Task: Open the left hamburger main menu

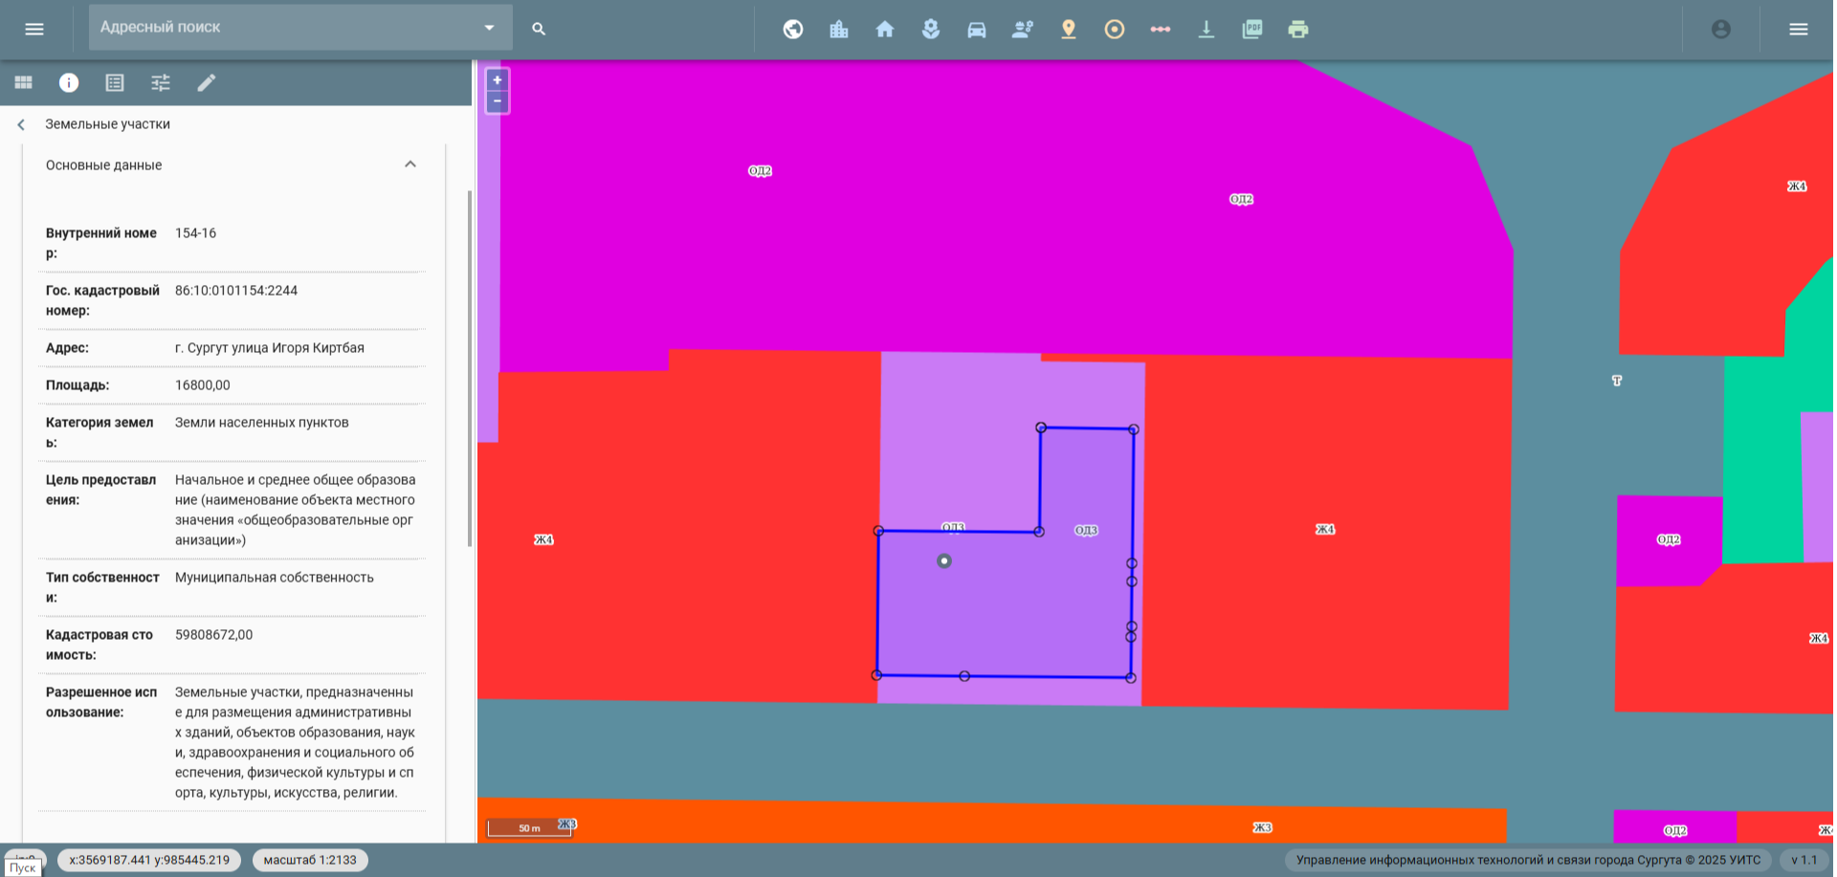Action: [34, 29]
